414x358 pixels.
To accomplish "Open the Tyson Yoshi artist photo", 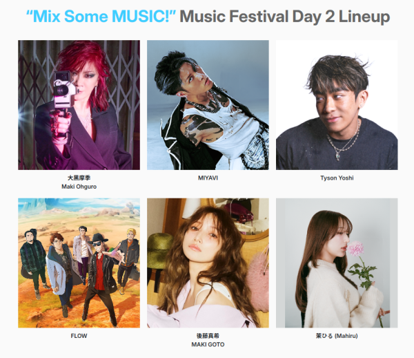I will pyautogui.click(x=337, y=105).
